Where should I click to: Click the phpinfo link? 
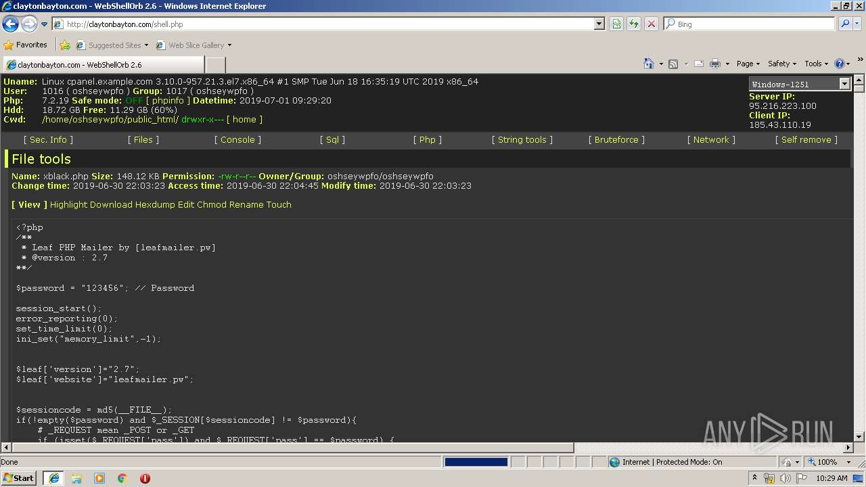tap(169, 100)
